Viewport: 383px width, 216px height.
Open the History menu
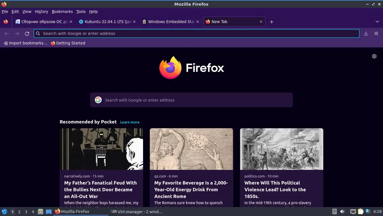[x=41, y=12]
